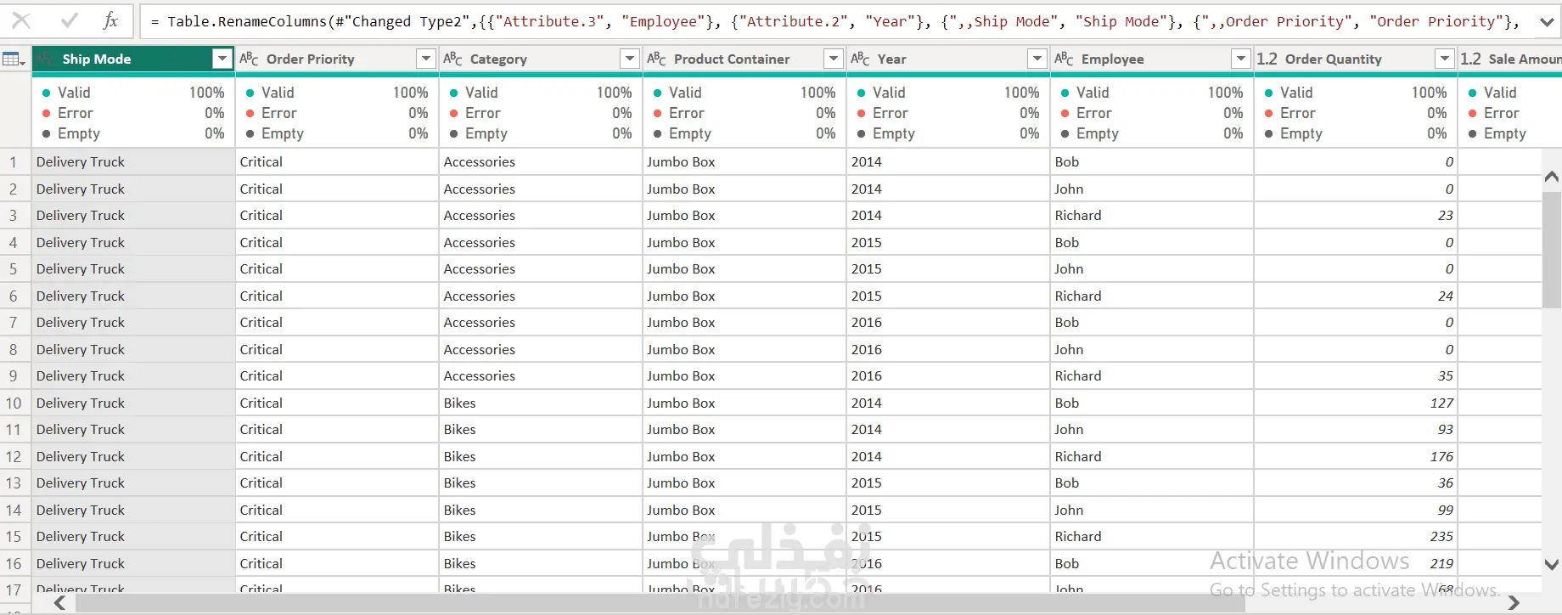
Task: Click the Year column ABC type icon
Action: point(860,59)
